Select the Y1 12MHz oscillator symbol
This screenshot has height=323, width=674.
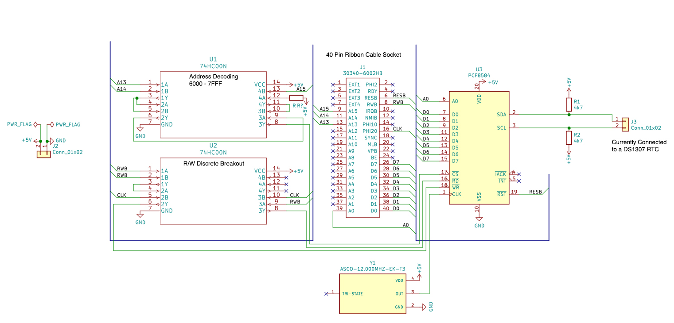coord(372,293)
